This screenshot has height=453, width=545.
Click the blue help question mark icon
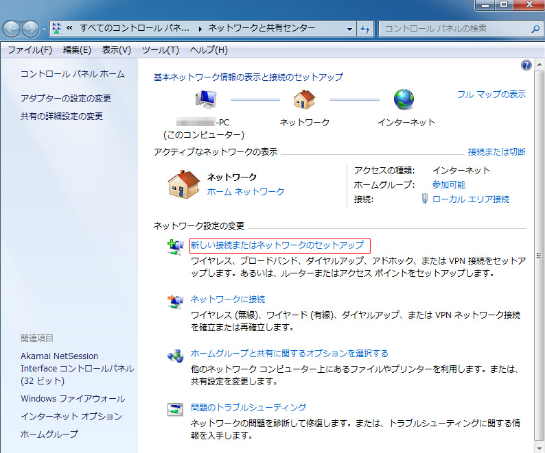pyautogui.click(x=526, y=65)
